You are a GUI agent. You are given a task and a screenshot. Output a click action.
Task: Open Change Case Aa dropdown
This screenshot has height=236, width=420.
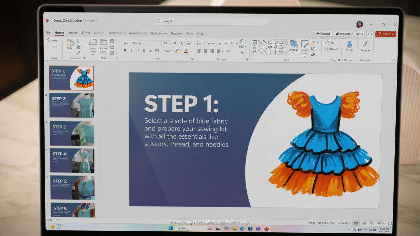pyautogui.click(x=168, y=51)
